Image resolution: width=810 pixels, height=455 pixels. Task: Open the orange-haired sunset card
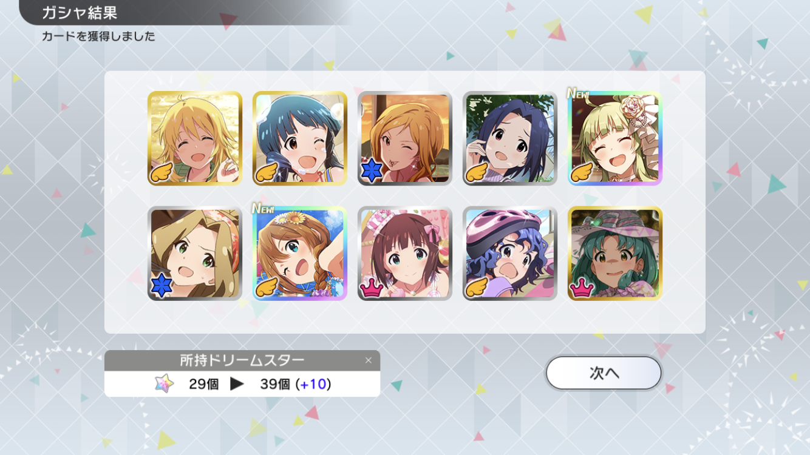405,138
